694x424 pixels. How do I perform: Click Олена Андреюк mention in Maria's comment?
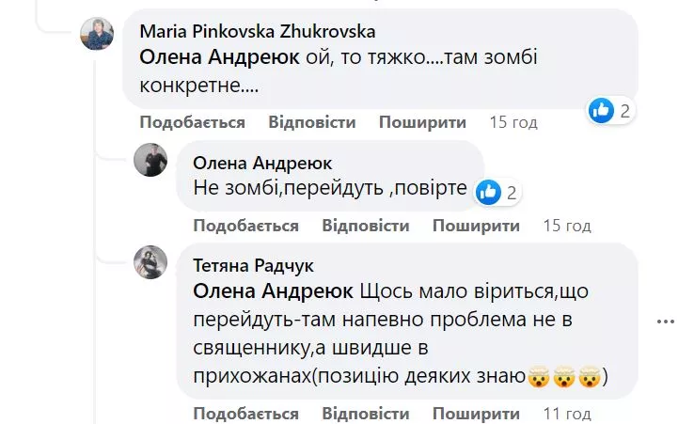tap(219, 57)
